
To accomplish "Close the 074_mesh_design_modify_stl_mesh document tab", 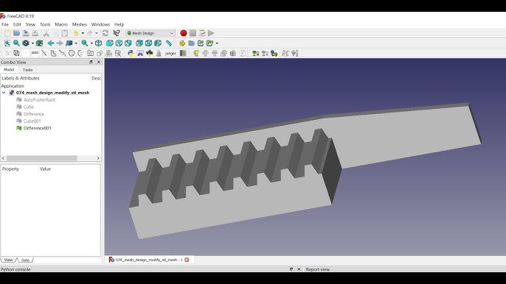I will (x=187, y=260).
